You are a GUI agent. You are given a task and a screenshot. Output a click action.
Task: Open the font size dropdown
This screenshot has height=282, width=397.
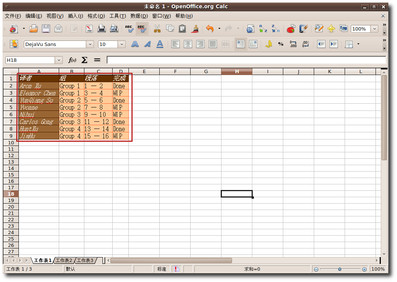[x=122, y=44]
